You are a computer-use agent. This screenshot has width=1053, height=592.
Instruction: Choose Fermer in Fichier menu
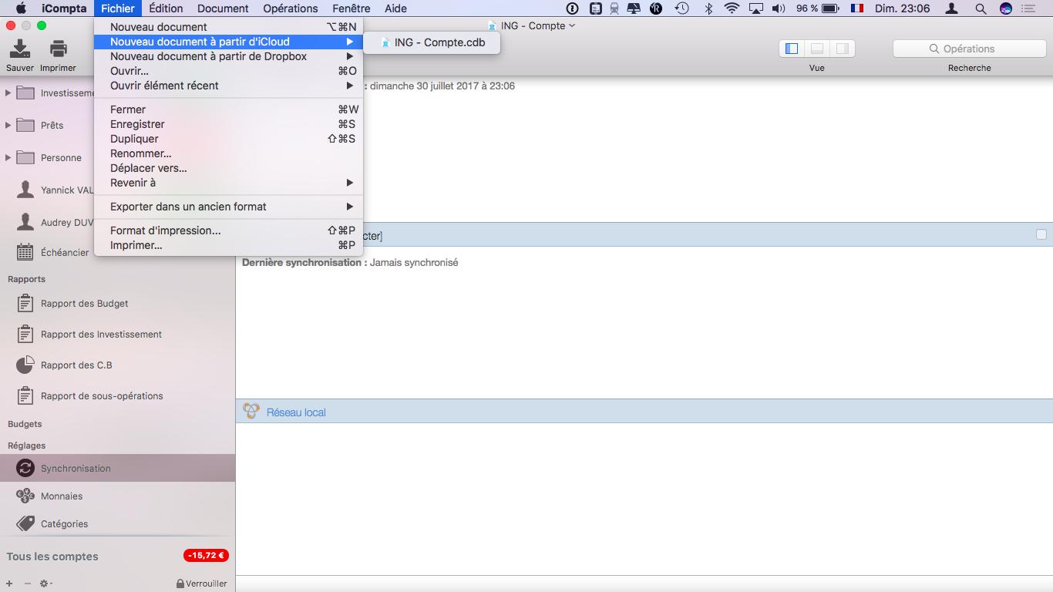pyautogui.click(x=228, y=109)
